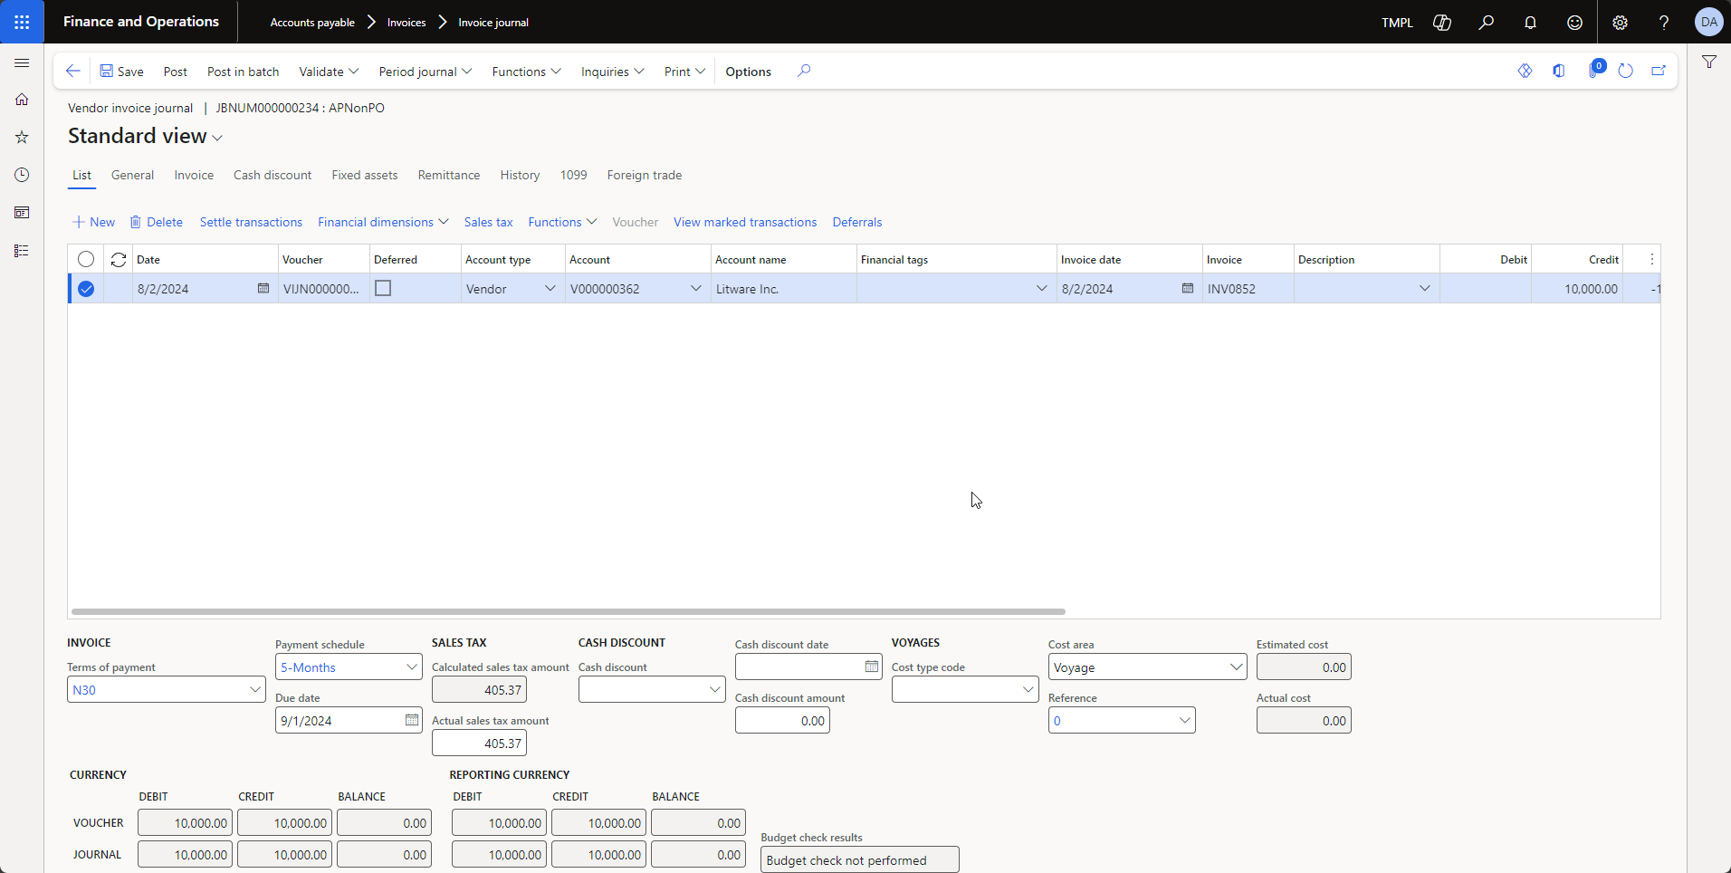Click Post in the action pane
This screenshot has width=1731, height=873.
click(x=176, y=72)
